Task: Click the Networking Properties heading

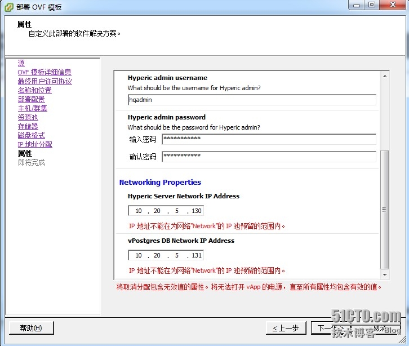Action: tap(160, 182)
